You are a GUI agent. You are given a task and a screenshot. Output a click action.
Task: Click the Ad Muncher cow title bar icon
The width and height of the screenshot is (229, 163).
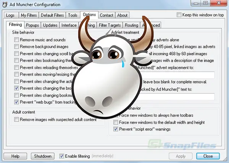5,4
